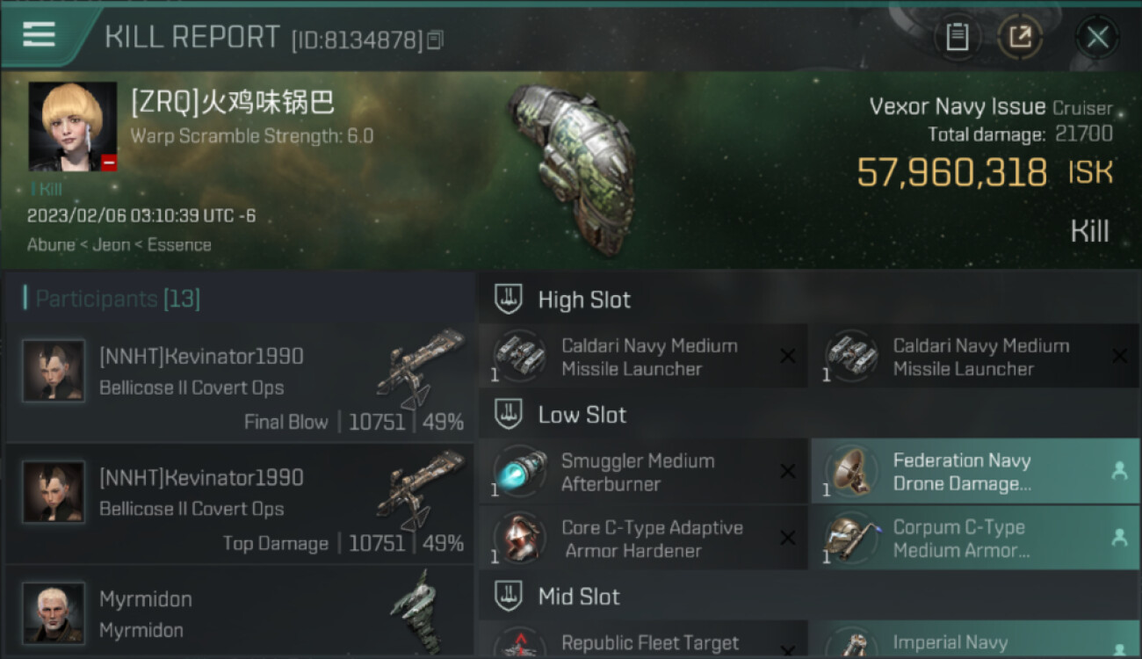This screenshot has height=659, width=1142.
Task: Open Kevinator1990 Final Blow participant entry
Action: click(240, 383)
